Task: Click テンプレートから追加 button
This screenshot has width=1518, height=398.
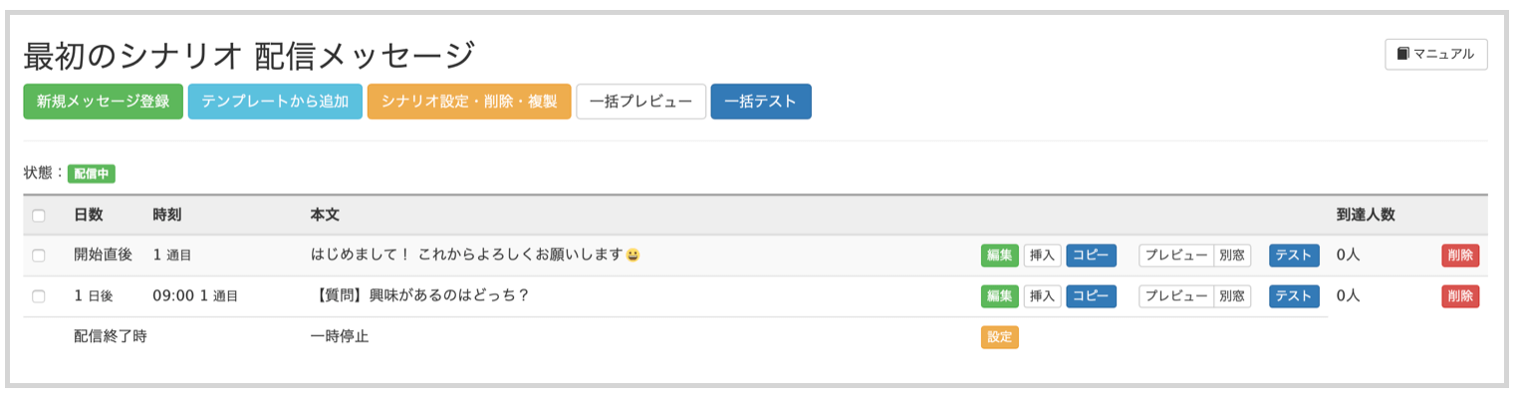Action: pyautogui.click(x=275, y=101)
